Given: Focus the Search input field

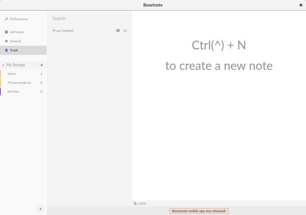Looking at the screenshot, I should point(89,18).
